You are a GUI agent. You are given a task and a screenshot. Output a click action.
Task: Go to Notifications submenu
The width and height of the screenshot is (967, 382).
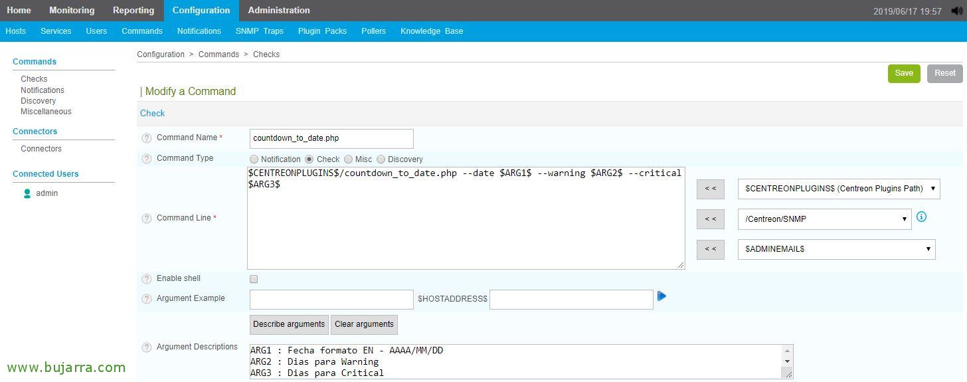pos(199,31)
